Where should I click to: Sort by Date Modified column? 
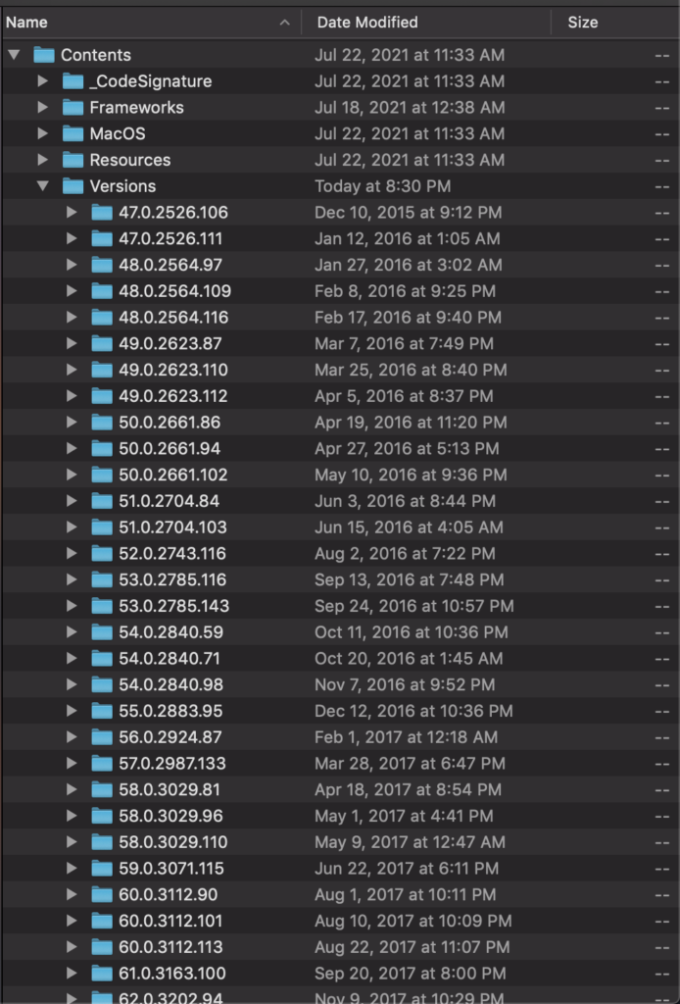tap(366, 22)
